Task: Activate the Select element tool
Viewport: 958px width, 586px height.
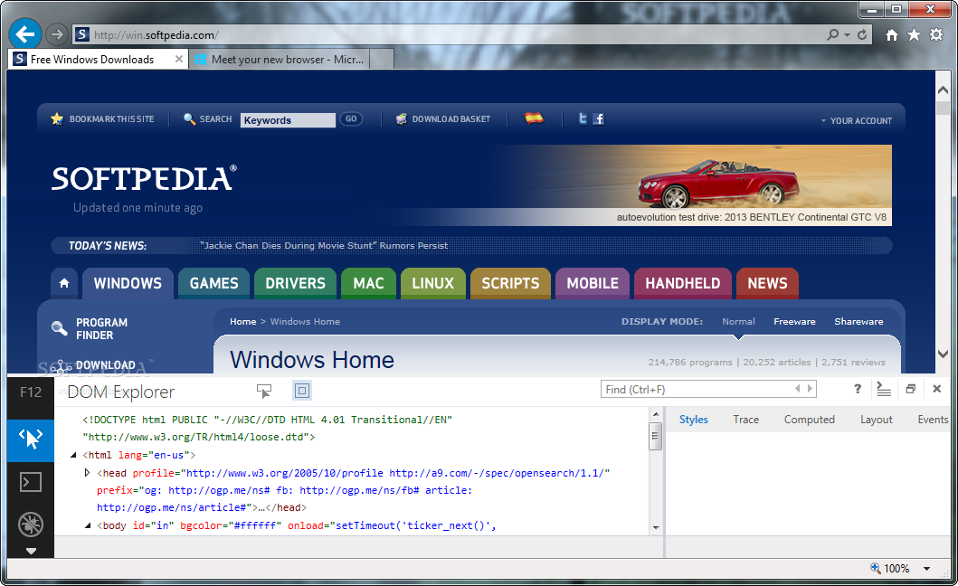Action: pyautogui.click(x=264, y=391)
